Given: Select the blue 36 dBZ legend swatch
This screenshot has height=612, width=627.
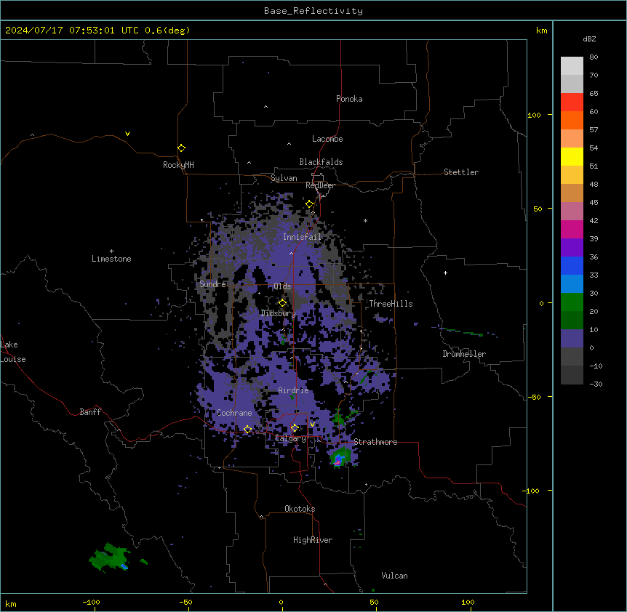Looking at the screenshot, I should point(572,265).
